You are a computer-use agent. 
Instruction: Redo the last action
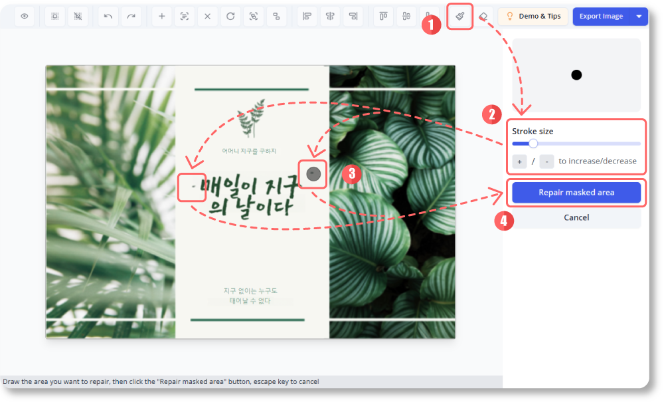(131, 16)
